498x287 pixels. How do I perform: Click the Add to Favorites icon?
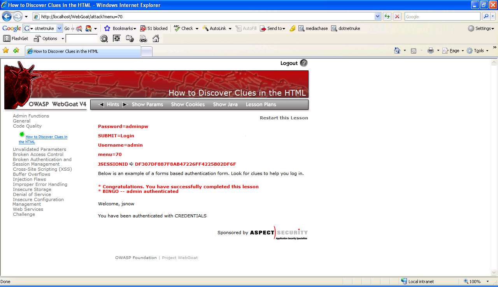pos(16,51)
